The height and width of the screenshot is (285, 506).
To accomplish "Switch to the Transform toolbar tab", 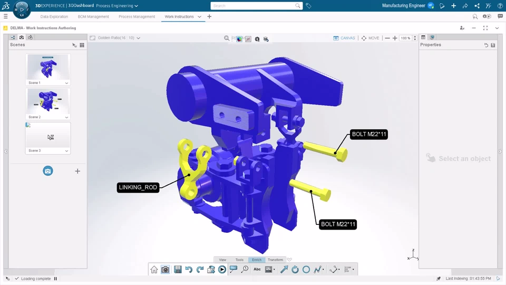I will tap(275, 260).
